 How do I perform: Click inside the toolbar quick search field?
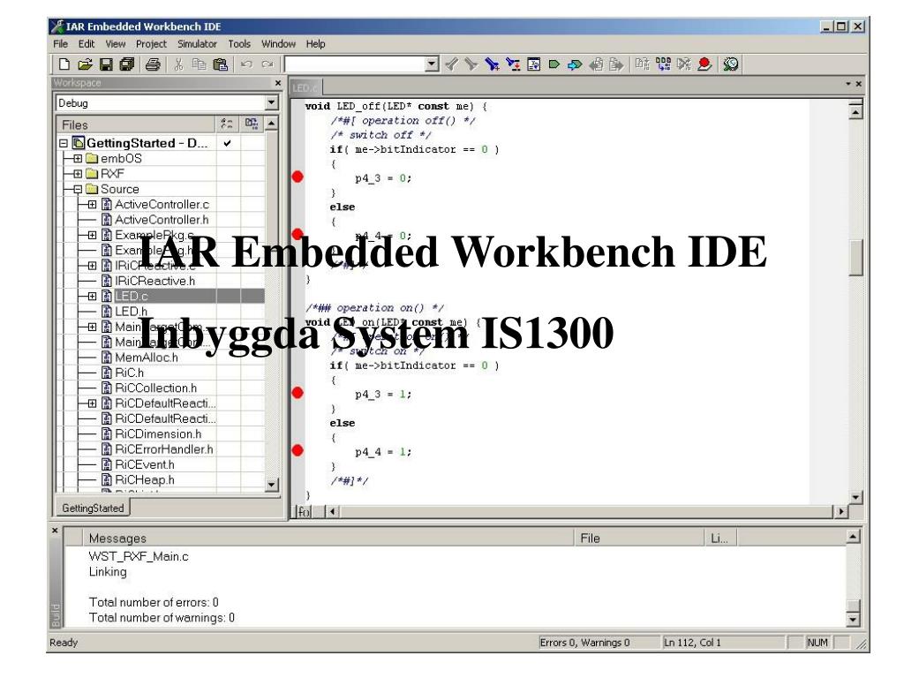click(355, 64)
